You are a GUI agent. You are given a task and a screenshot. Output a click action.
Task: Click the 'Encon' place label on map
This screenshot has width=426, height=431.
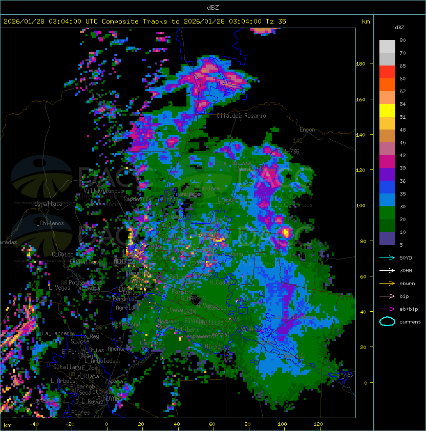tap(307, 130)
